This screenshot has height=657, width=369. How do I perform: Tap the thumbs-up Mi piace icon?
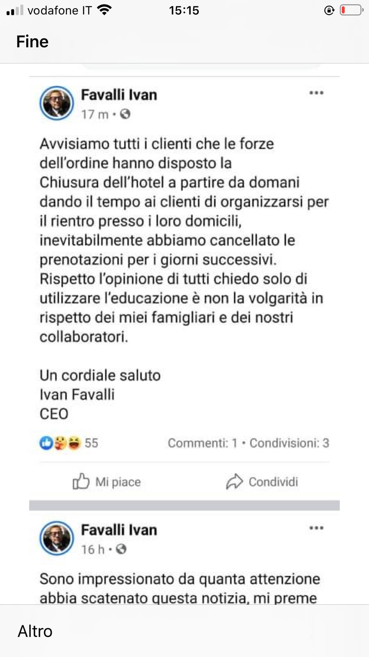[x=81, y=482]
